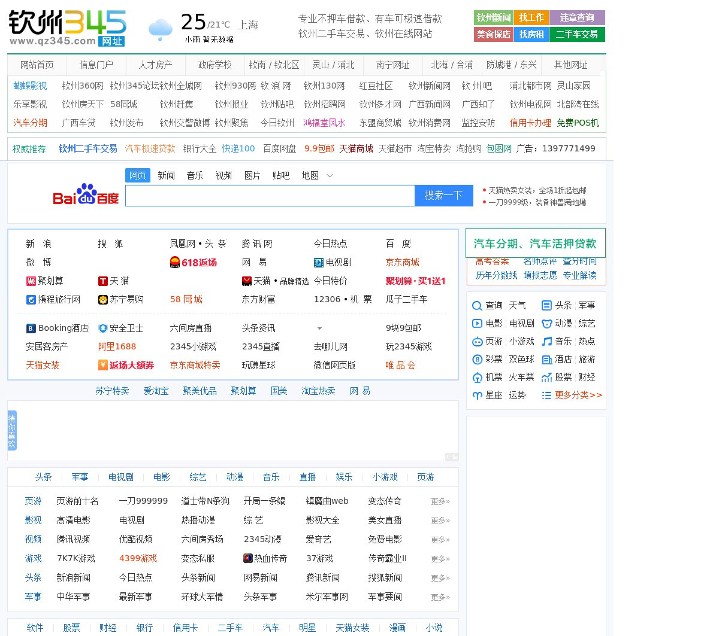Expand 更多» in the 页游 row
The height and width of the screenshot is (636, 719).
440,501
